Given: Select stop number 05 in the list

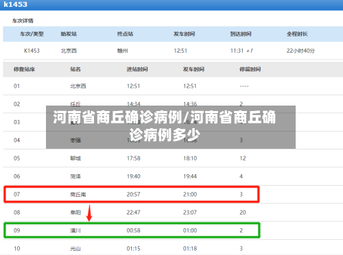Looking at the screenshot, I should (x=16, y=158).
